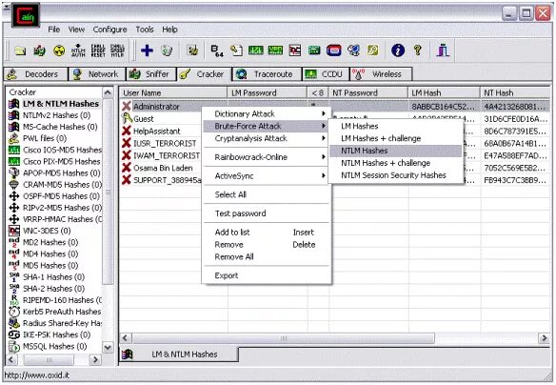Expand the Cryptanalysis Attack submenu
Screen dimensions: 556x385
click(x=267, y=138)
